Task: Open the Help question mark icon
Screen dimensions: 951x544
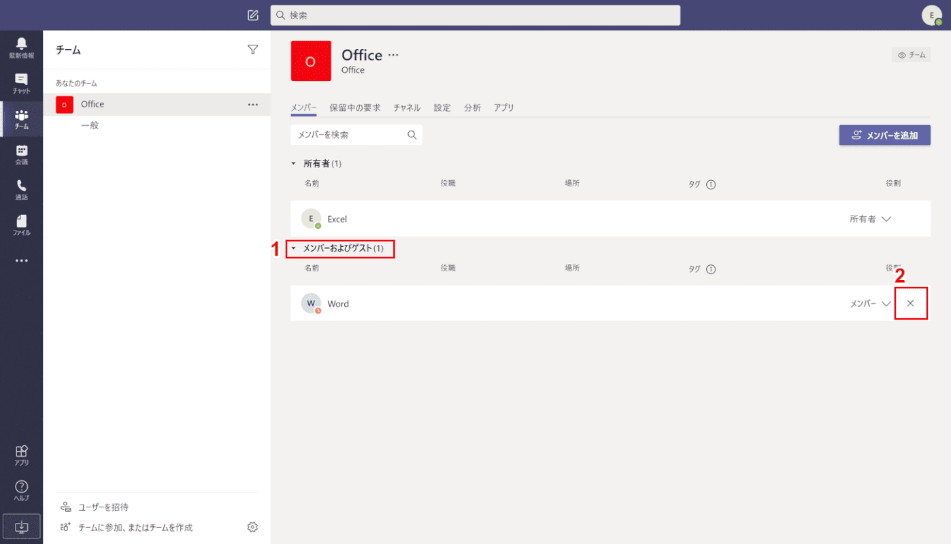Action: point(21,490)
